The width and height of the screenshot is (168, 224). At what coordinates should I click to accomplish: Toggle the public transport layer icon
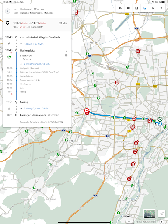145,8
